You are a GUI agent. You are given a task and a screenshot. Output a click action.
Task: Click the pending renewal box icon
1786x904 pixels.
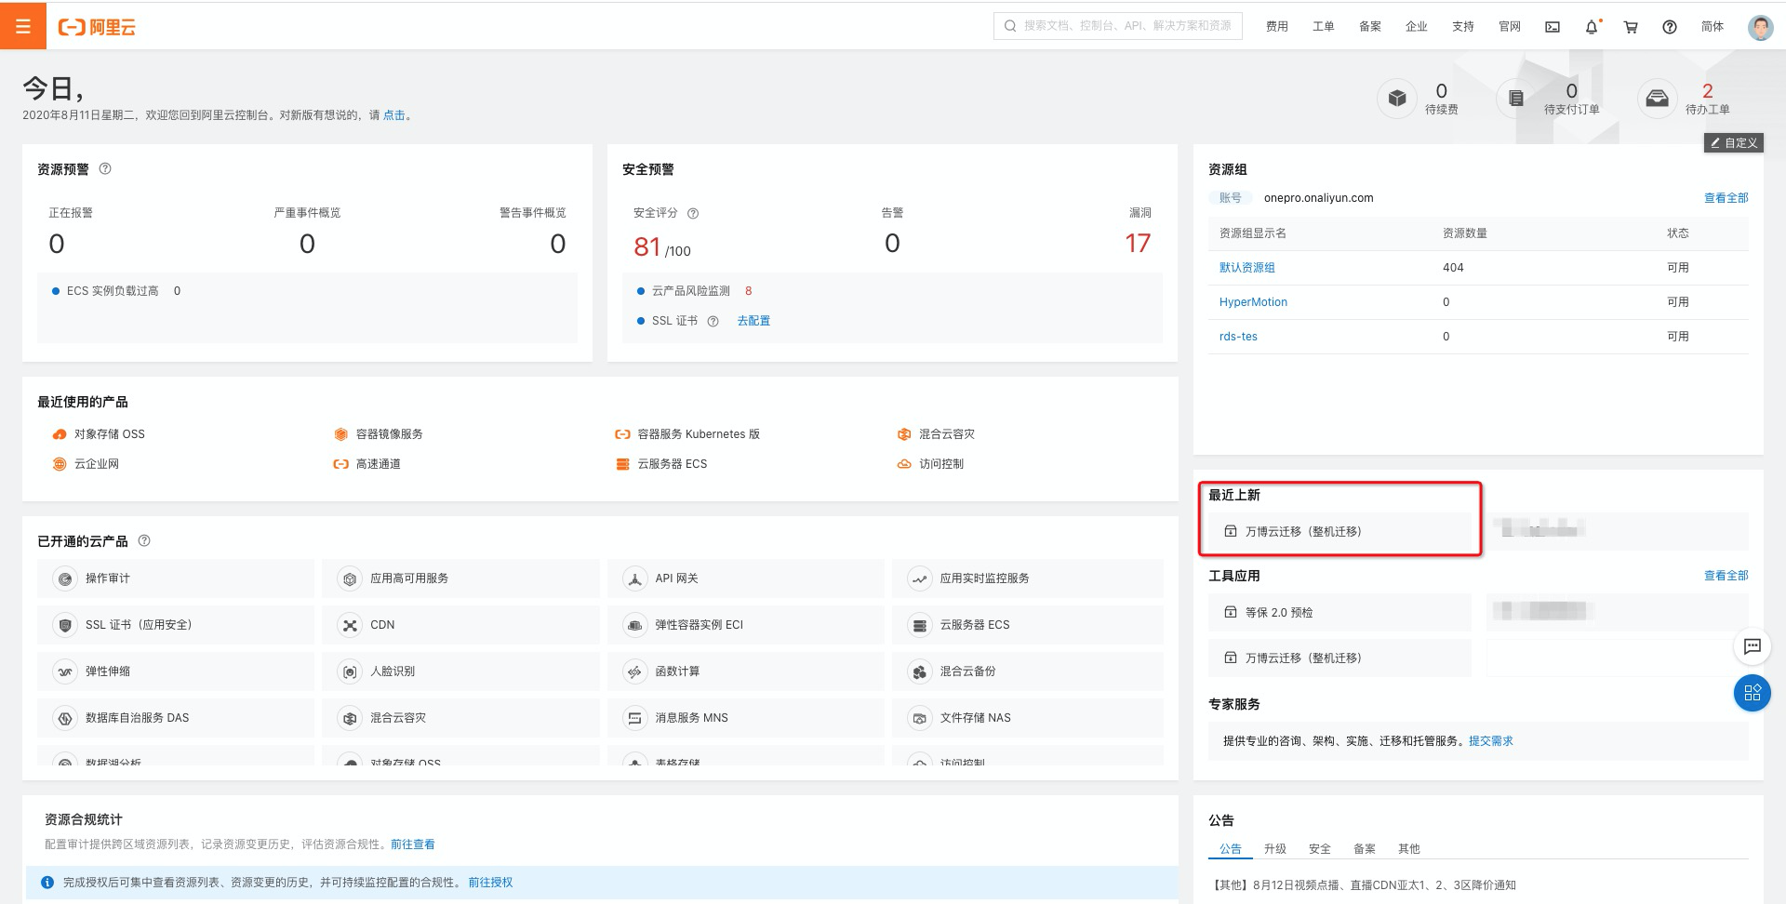click(x=1397, y=99)
